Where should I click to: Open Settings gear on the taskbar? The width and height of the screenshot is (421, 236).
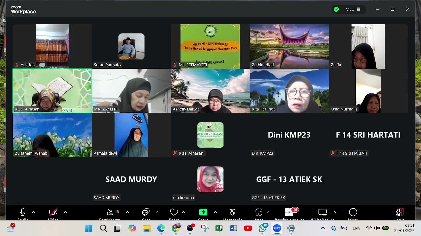pyautogui.click(x=291, y=228)
